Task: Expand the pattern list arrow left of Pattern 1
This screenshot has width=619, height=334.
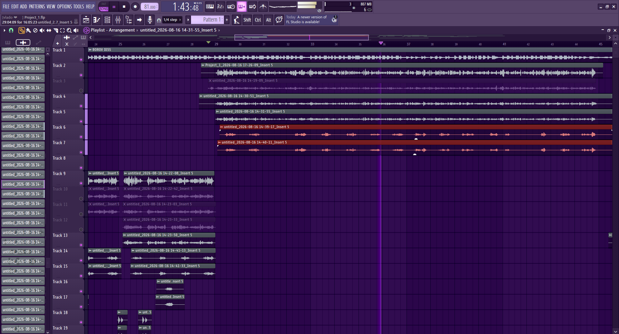Action: click(188, 20)
